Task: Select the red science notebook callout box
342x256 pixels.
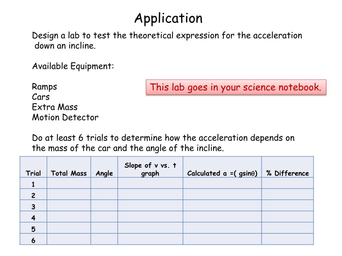Action: pyautogui.click(x=236, y=87)
